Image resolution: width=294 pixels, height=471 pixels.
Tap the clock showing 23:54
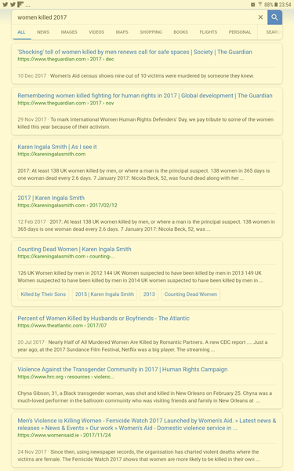285,5
